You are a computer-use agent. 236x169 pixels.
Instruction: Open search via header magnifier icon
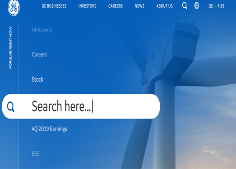(185, 6)
